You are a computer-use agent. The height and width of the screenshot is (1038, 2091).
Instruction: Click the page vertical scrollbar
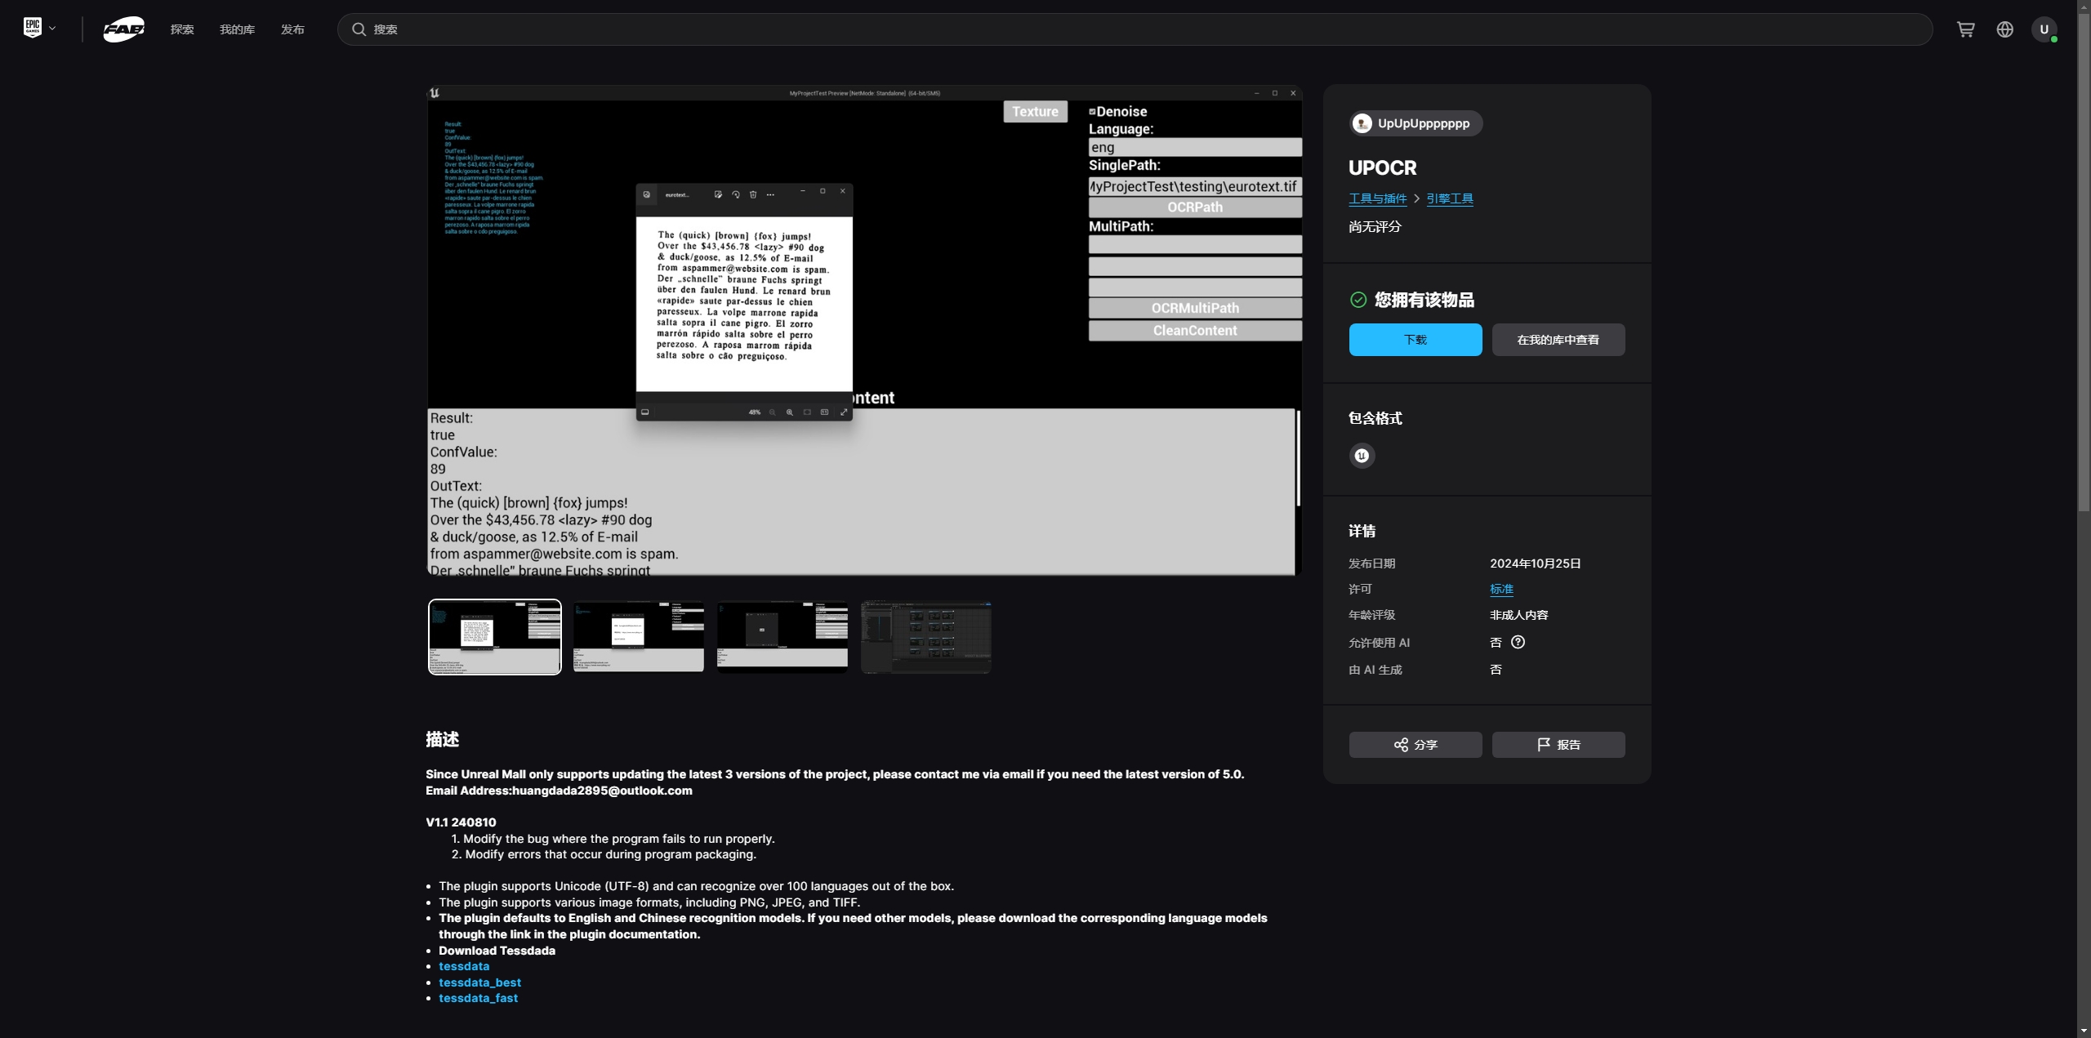pos(2083,261)
